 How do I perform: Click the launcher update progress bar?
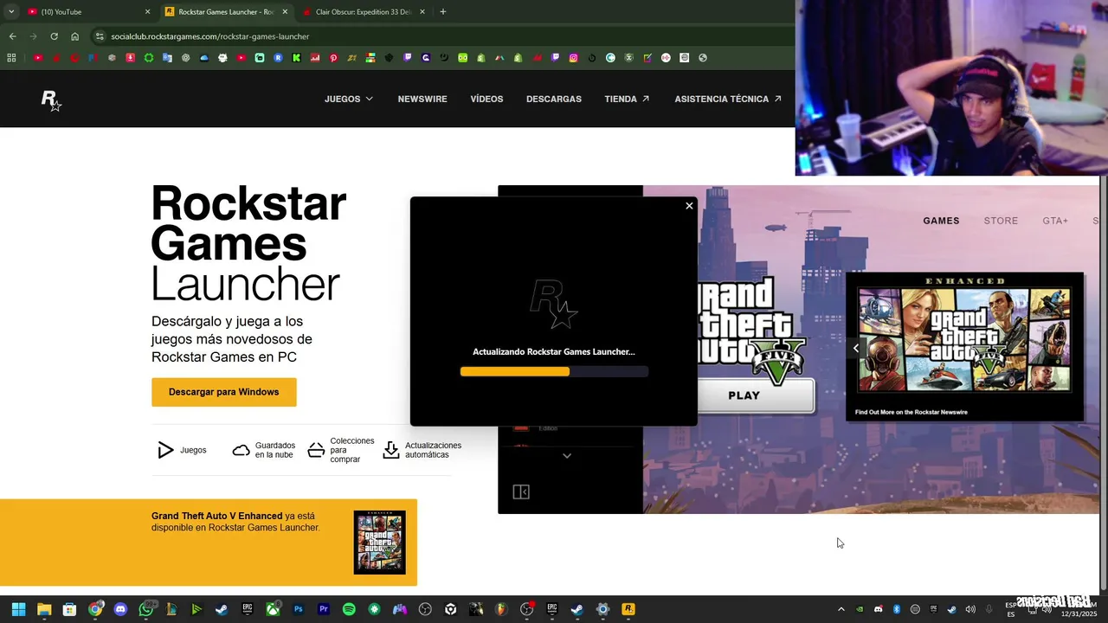pyautogui.click(x=554, y=371)
